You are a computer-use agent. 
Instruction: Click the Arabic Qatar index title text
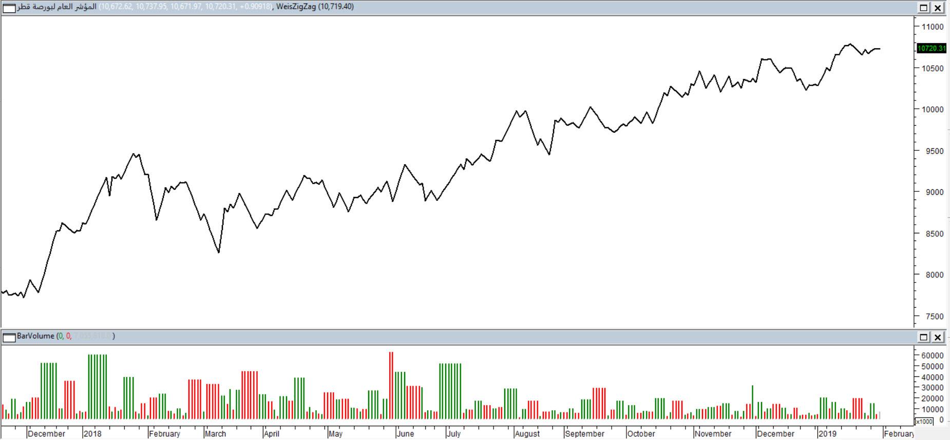[x=57, y=7]
